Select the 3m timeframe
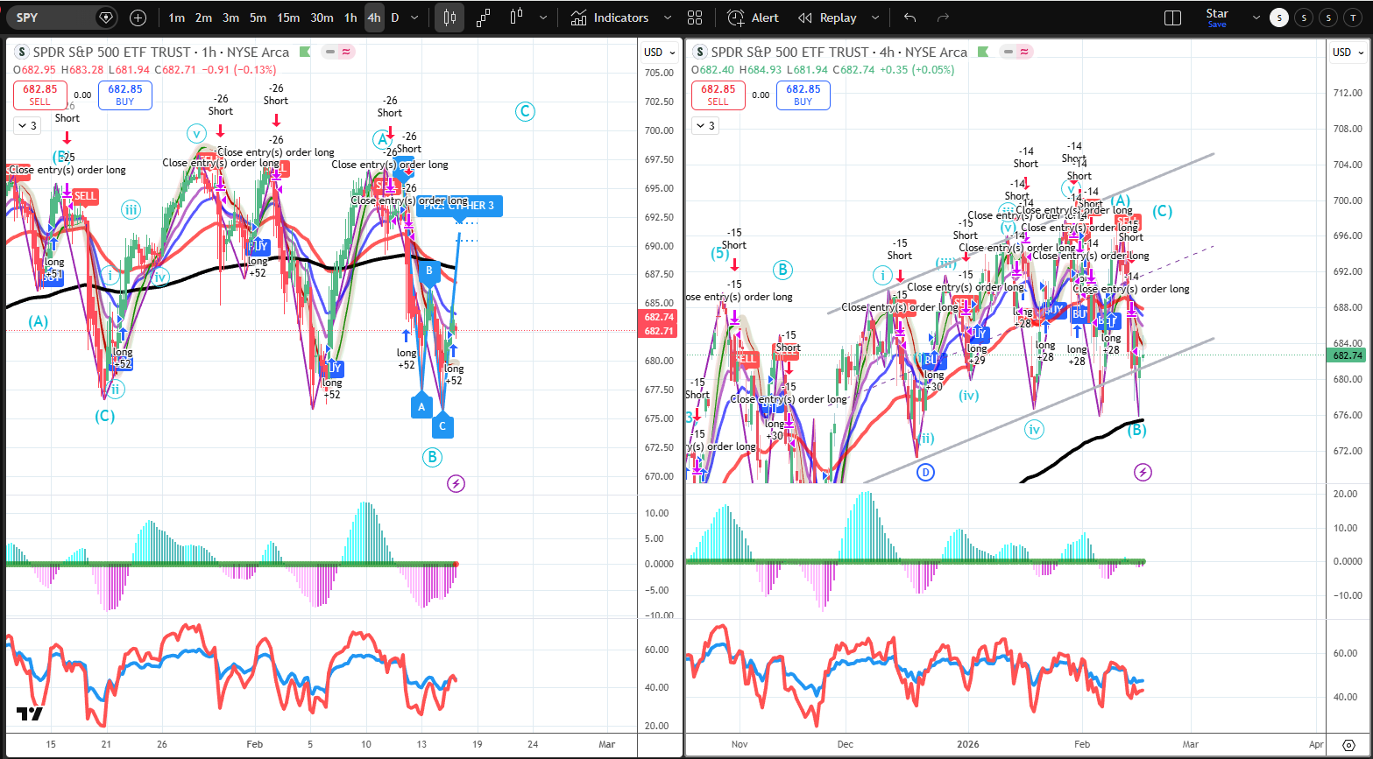1373x759 pixels. (x=230, y=18)
